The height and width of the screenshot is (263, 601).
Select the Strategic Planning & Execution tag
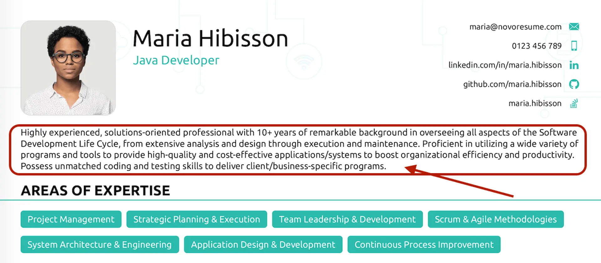[x=197, y=219]
